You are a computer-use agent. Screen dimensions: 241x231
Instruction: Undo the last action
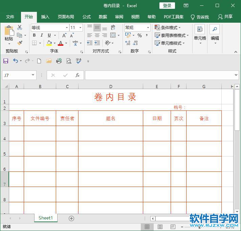coord(16,61)
